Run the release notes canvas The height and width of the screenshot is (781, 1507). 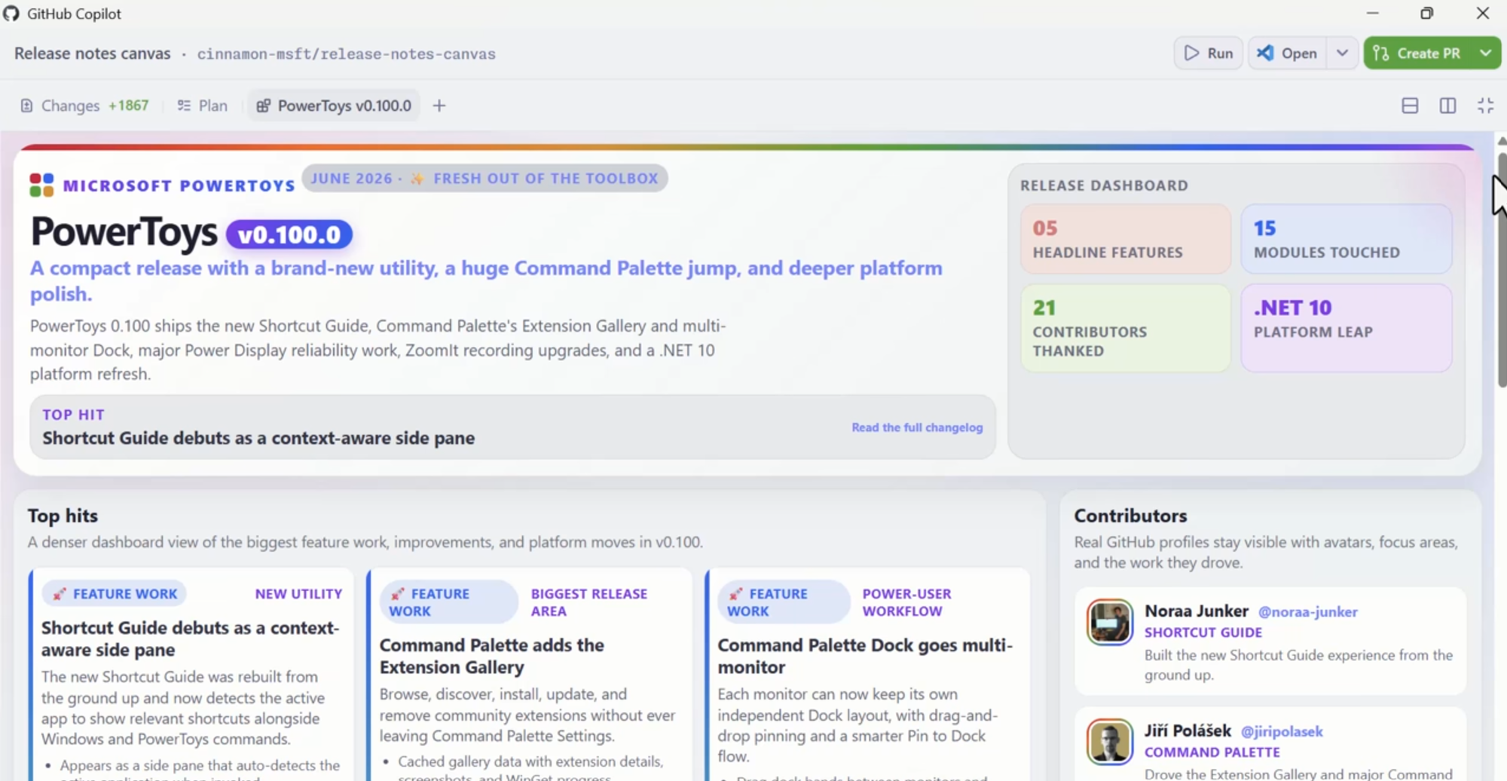[1208, 54]
